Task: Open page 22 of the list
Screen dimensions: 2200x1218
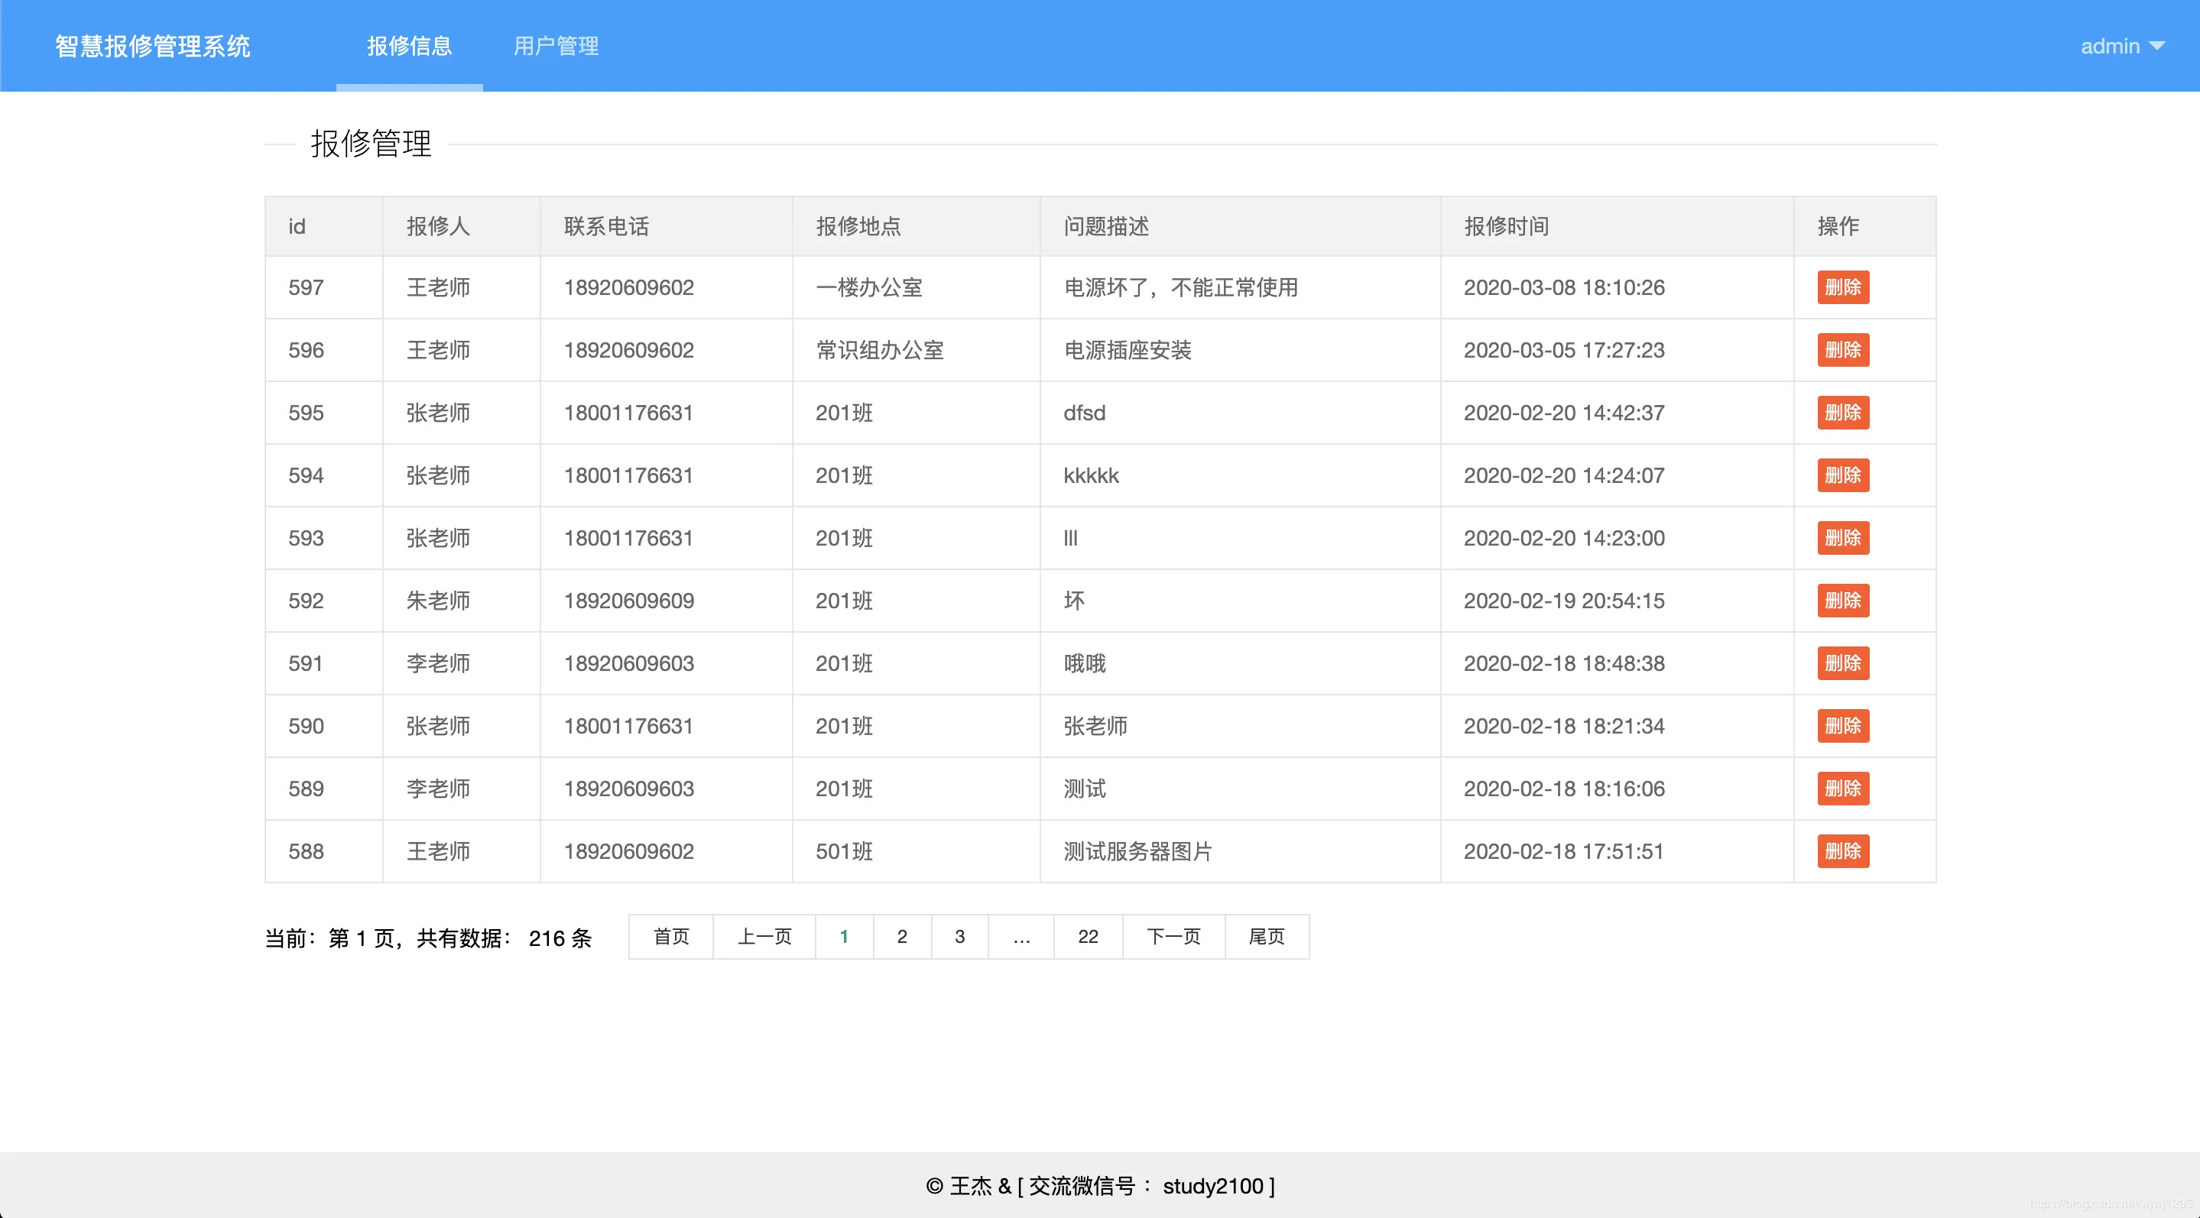Action: click(1087, 936)
